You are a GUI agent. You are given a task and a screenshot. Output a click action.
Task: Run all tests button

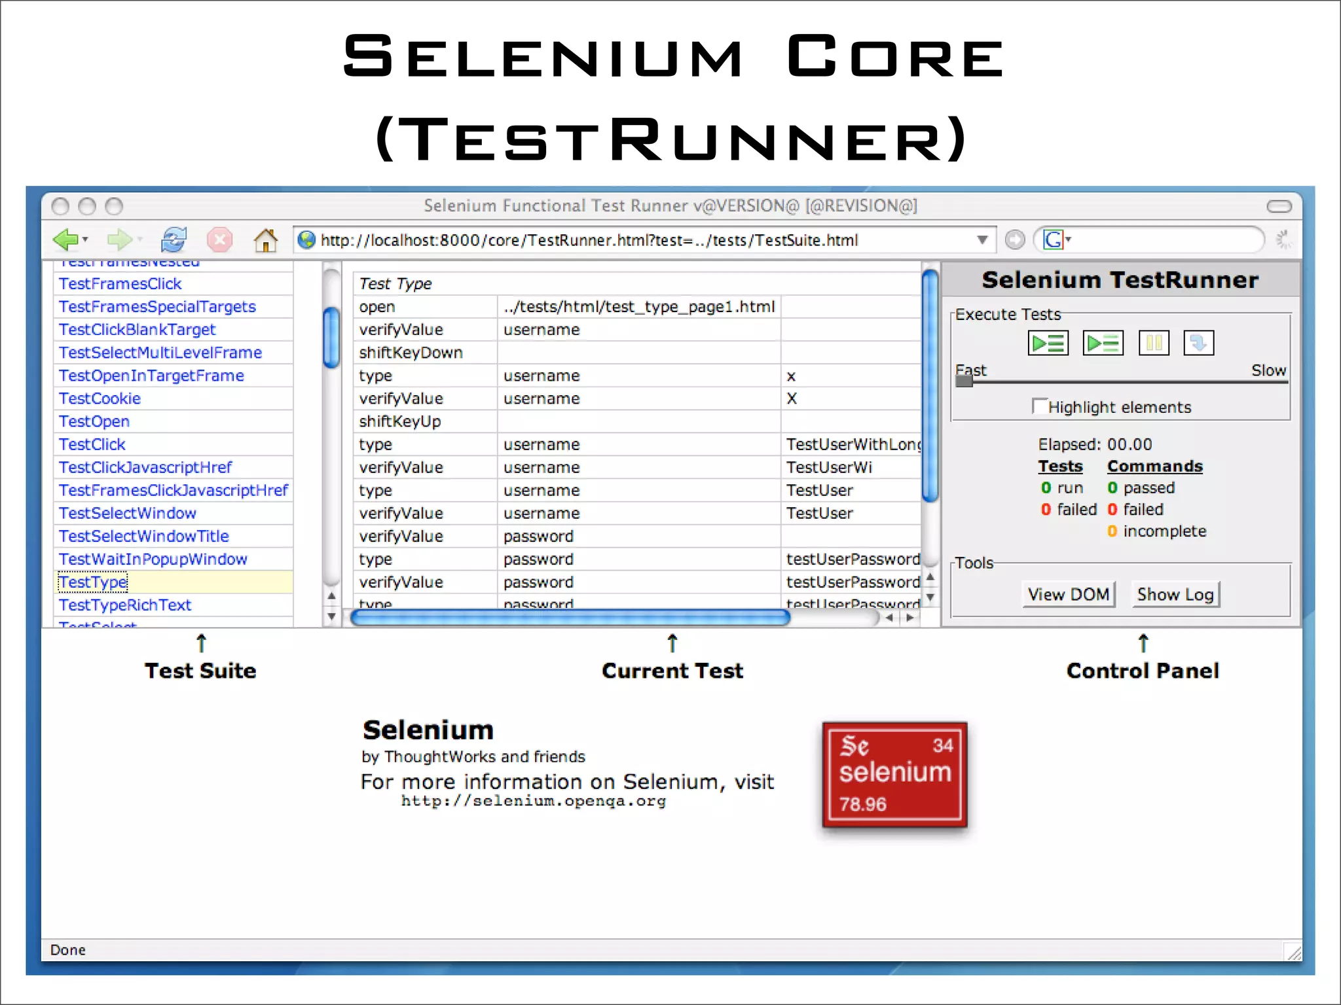[1048, 343]
